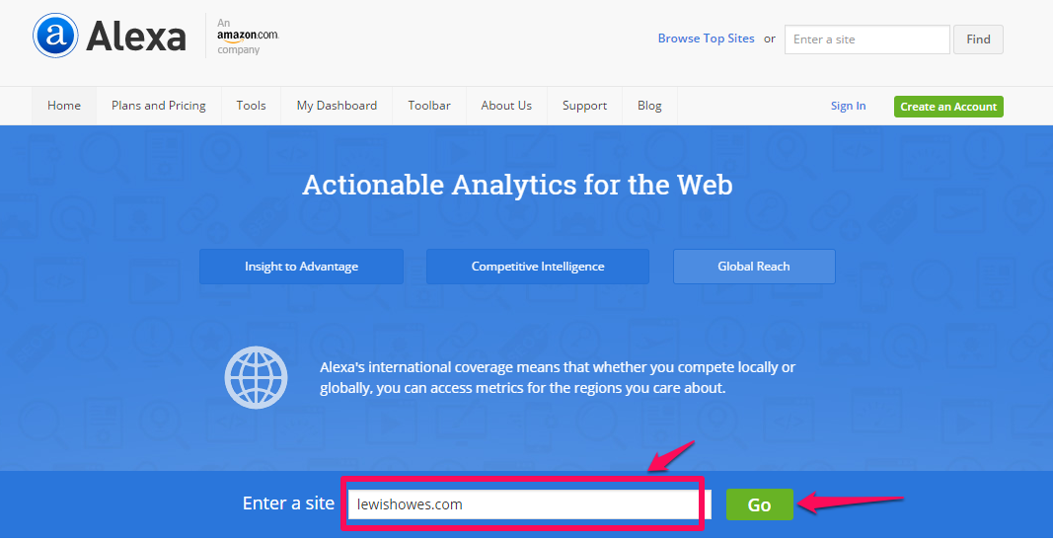Click the Amazon company logo
The height and width of the screenshot is (541, 1053).
248,37
